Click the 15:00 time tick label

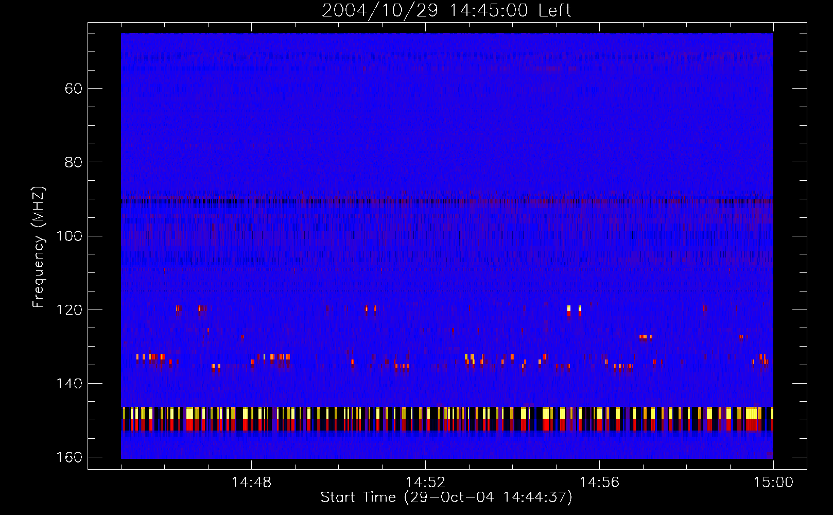[773, 482]
